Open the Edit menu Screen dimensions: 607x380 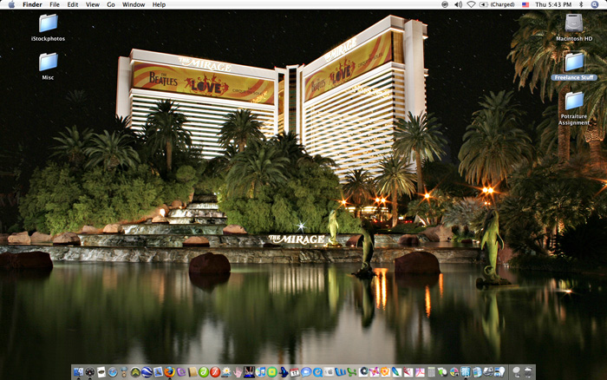[x=72, y=4]
